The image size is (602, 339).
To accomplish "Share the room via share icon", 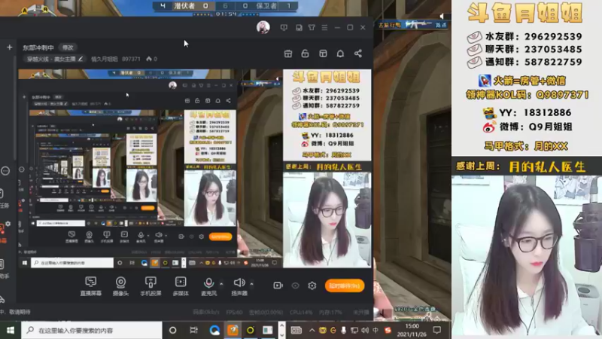I will coord(358,53).
